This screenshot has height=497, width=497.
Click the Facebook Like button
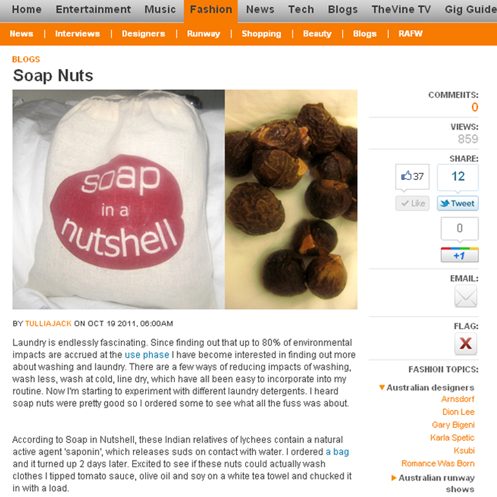tap(412, 203)
